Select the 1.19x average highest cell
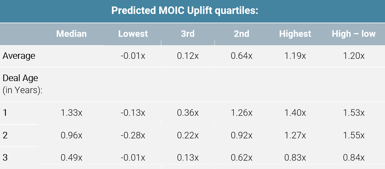This screenshot has height=169, width=385. 295,56
